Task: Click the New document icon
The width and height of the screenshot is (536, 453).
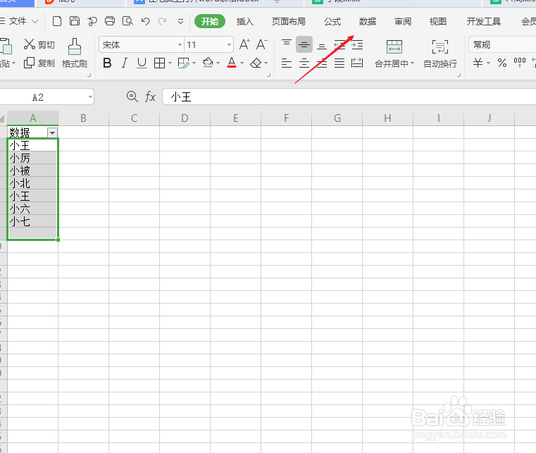Action: 57,21
